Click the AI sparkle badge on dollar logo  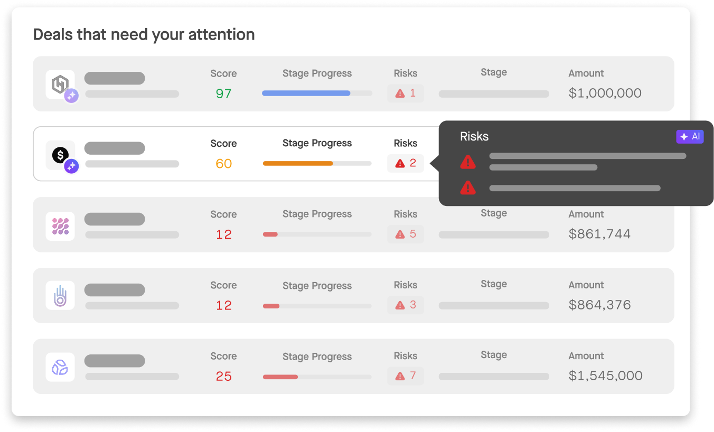[71, 167]
